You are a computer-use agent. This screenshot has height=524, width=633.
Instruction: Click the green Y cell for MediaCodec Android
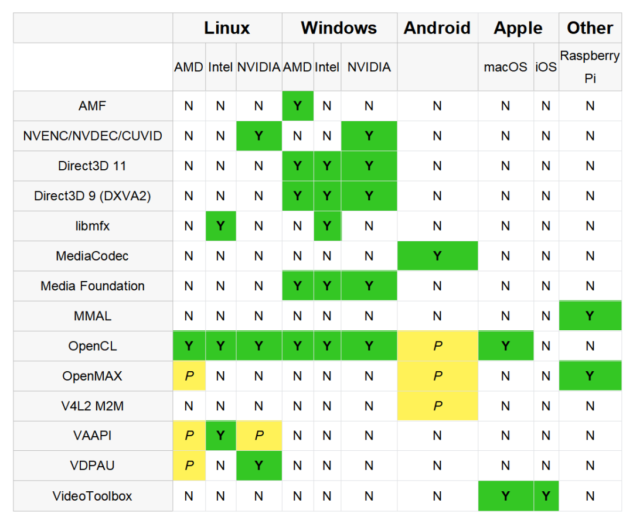coord(437,256)
